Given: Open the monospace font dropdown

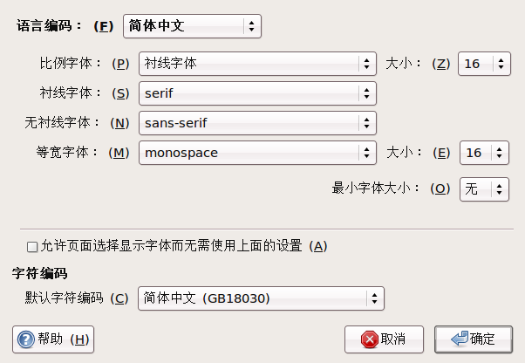Looking at the screenshot, I should tap(257, 153).
